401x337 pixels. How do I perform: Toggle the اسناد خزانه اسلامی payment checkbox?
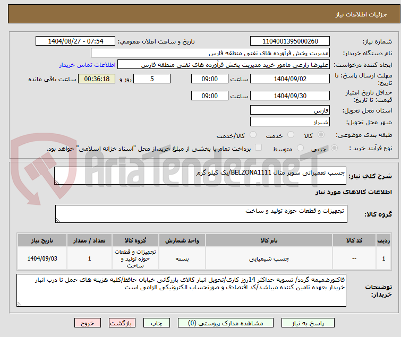(259, 148)
